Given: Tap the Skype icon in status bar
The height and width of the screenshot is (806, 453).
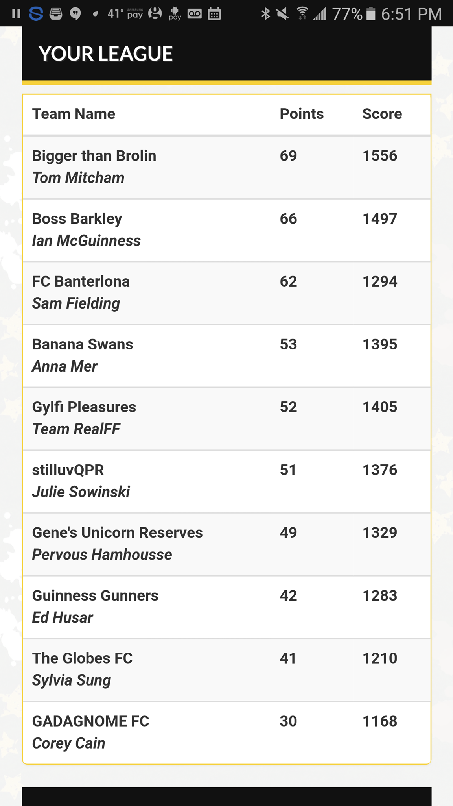Looking at the screenshot, I should tap(36, 14).
